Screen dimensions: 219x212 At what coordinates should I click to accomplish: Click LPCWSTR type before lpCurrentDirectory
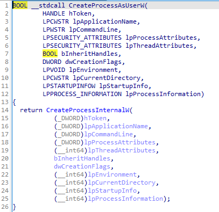click(55, 78)
